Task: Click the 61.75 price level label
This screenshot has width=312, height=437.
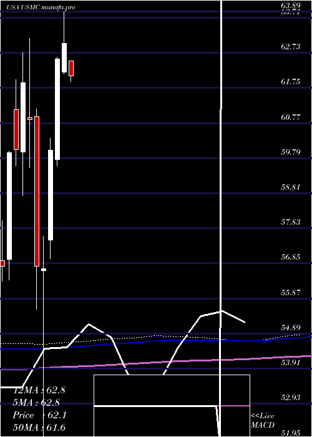Action: [291, 82]
